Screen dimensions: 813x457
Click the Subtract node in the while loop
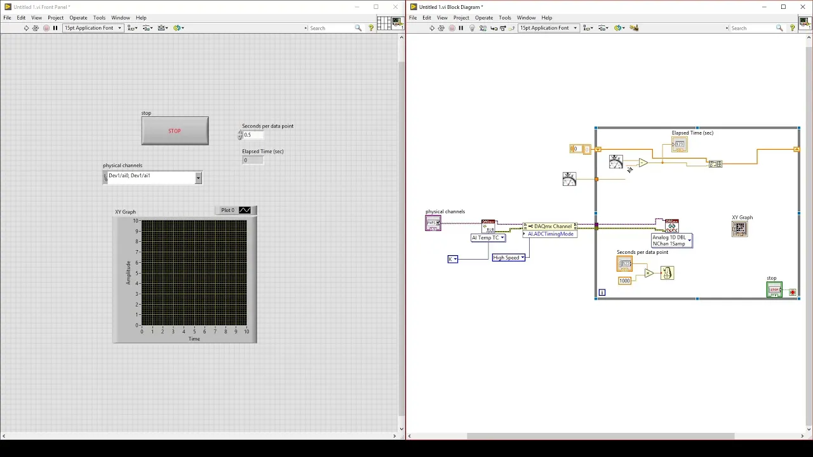pyautogui.click(x=643, y=163)
